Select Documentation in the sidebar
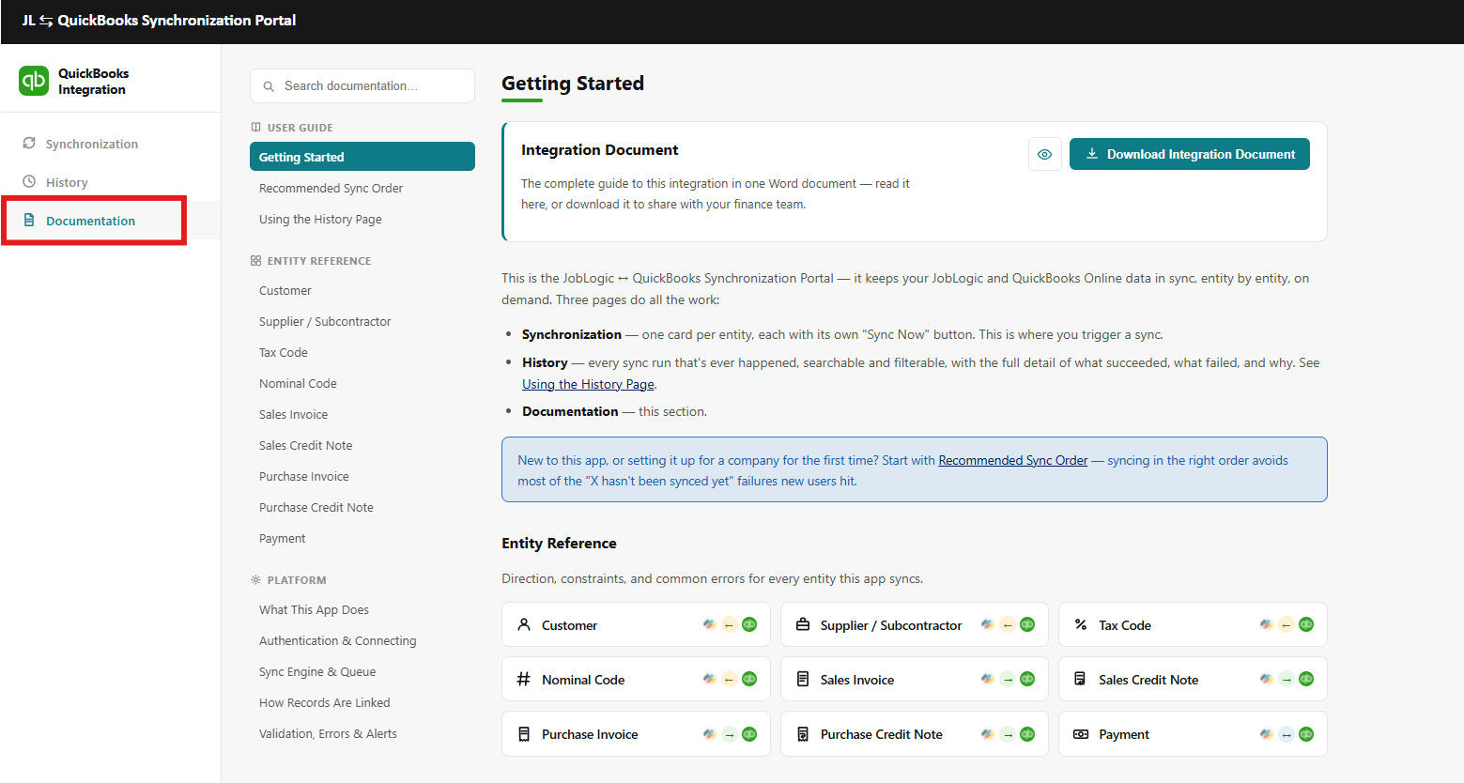The image size is (1464, 783). tap(111, 221)
